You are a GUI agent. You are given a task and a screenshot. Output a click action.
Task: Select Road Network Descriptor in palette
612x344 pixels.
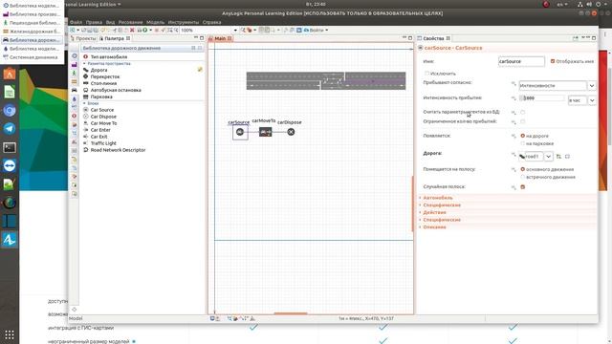tap(118, 150)
